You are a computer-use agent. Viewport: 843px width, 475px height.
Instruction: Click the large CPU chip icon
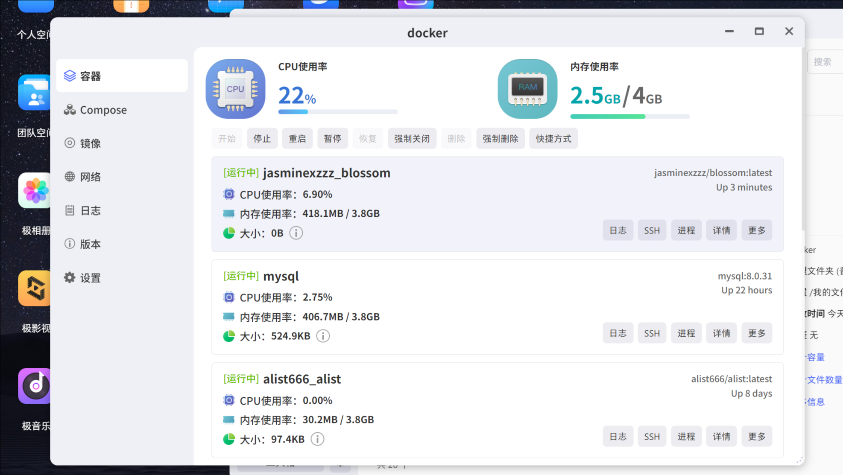pos(235,89)
